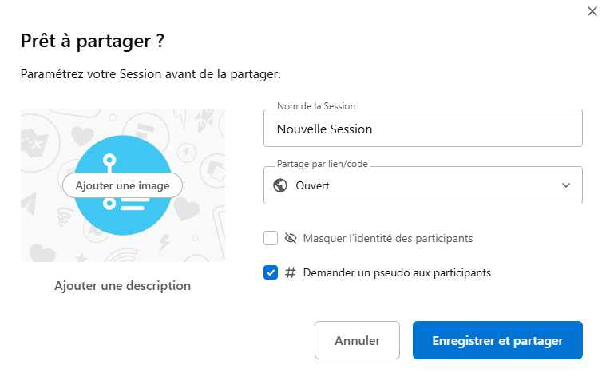Click the hash pseudo icon
This screenshot has width=602, height=381.
(x=290, y=272)
